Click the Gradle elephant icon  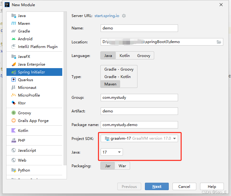pos(14,31)
